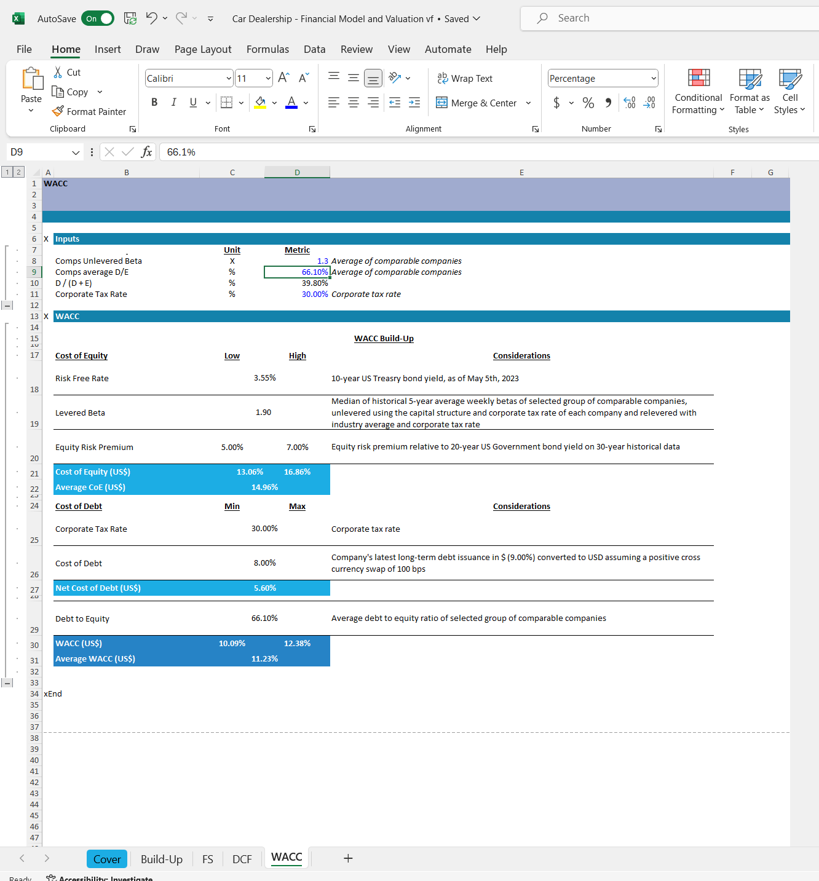This screenshot has height=881, width=819.
Task: Toggle Wrap Text for the cell
Action: [465, 78]
